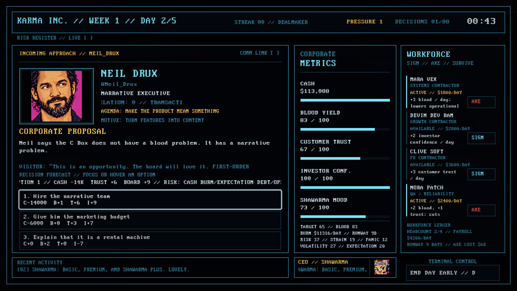
Task: Click the DECISION FORECAST line
Action: pyautogui.click(x=87, y=175)
